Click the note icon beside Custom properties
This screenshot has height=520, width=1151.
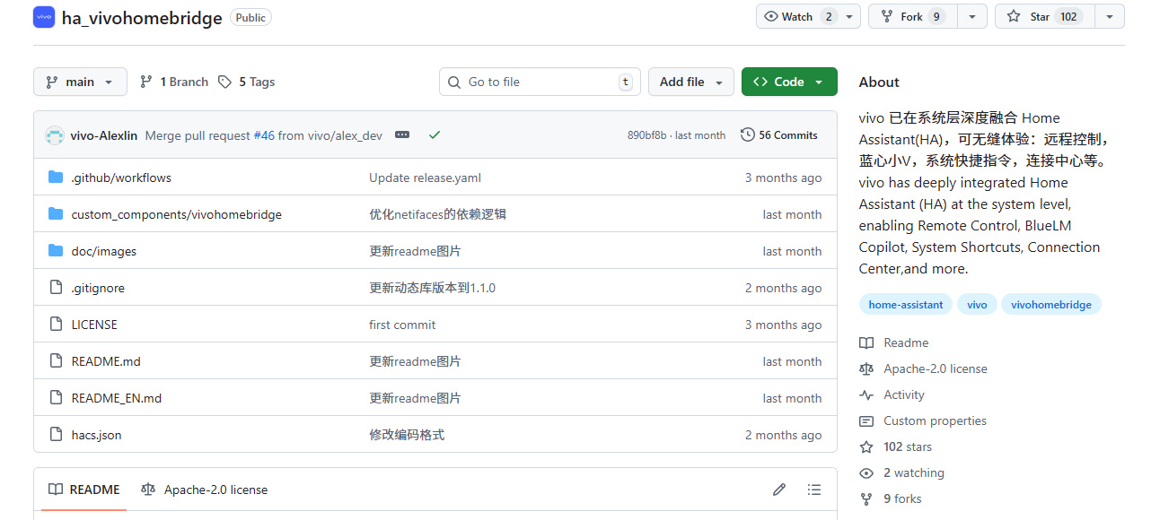coord(866,420)
